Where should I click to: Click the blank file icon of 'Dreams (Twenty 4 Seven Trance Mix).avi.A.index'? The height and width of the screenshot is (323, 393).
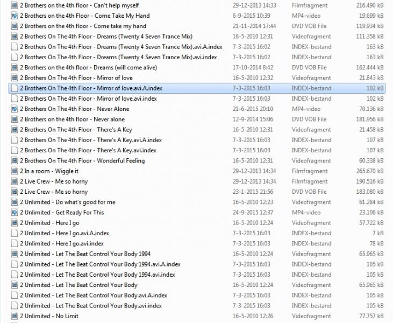(x=15, y=47)
